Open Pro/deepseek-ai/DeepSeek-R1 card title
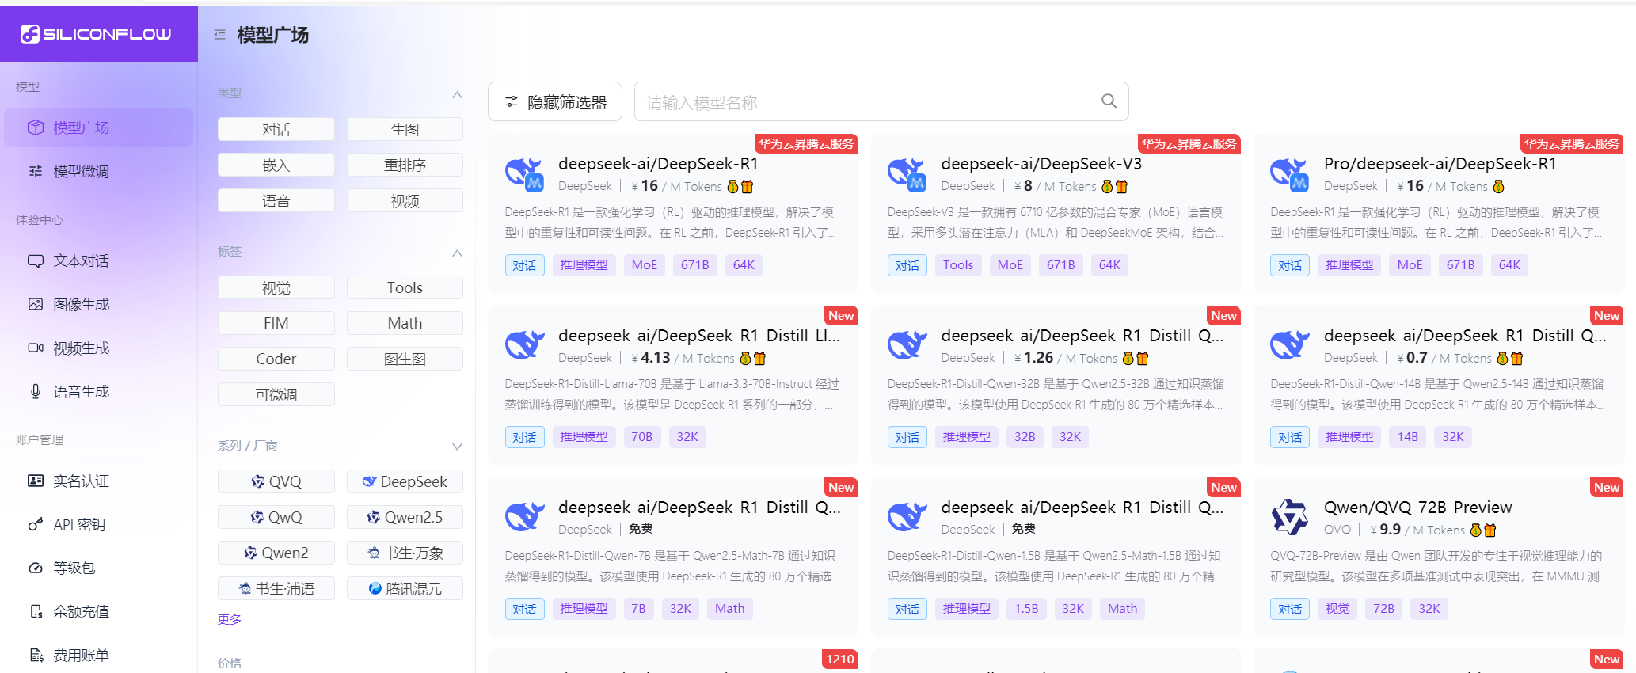1636x673 pixels. [x=1440, y=164]
